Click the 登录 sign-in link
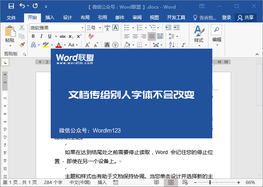 (227, 18)
